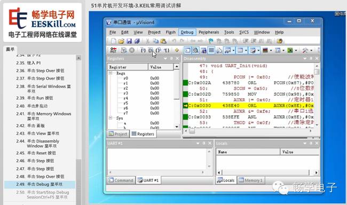This screenshot has height=205, width=347.
Task: Click the Disassembly horizontal scrollbar thumb
Action: click(192, 131)
